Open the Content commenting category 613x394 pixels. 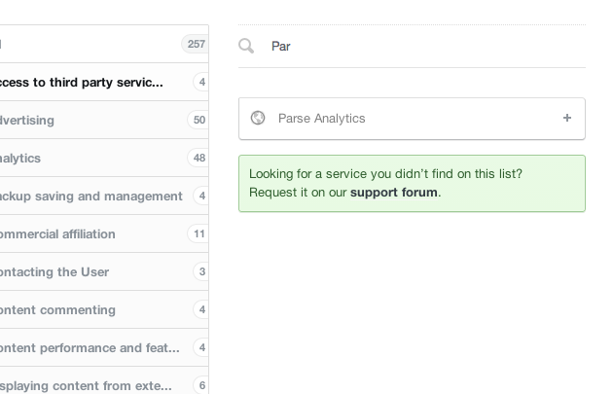point(104,309)
